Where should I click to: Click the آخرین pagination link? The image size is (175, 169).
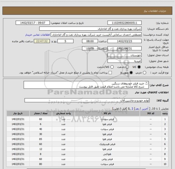click(x=145, y=109)
